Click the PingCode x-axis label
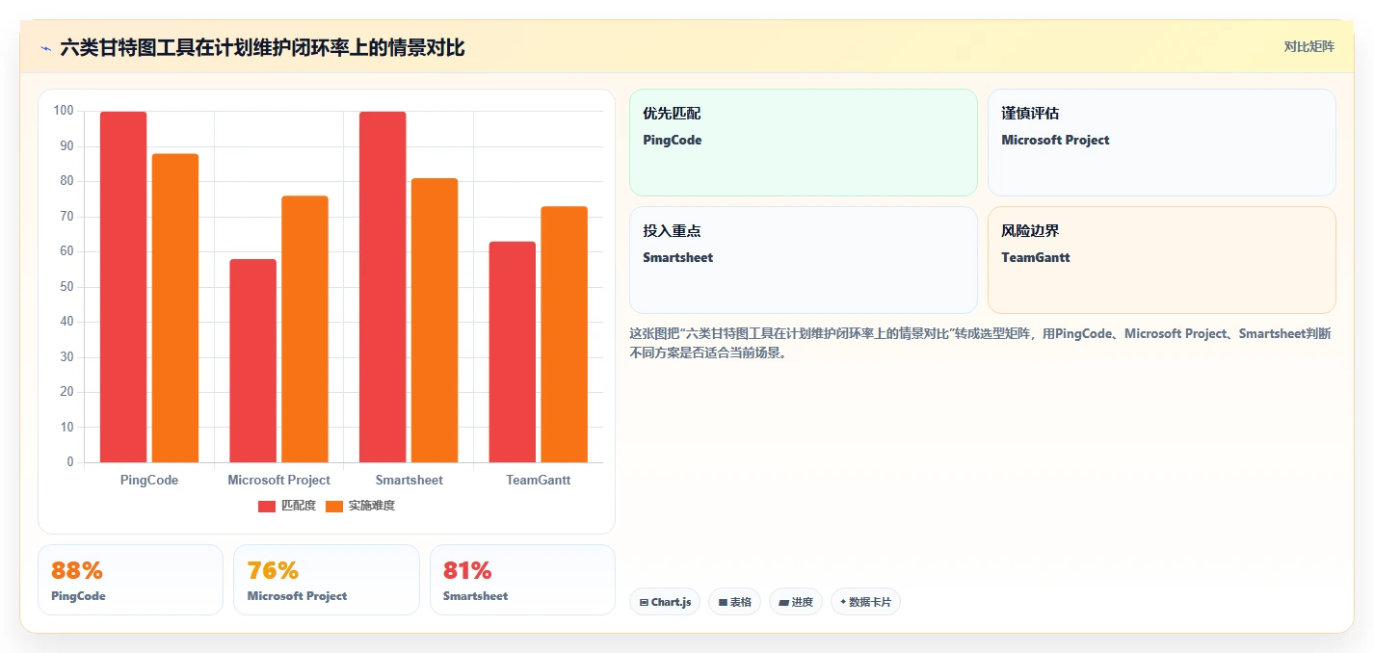The image size is (1374, 653). (149, 480)
